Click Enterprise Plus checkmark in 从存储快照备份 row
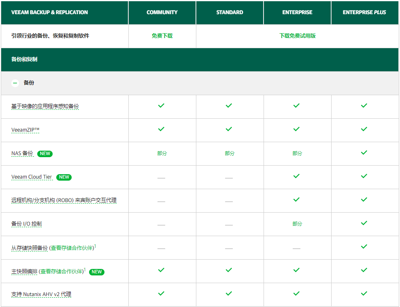 [x=364, y=246]
